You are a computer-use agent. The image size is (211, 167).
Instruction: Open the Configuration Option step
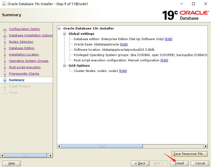[24, 29]
